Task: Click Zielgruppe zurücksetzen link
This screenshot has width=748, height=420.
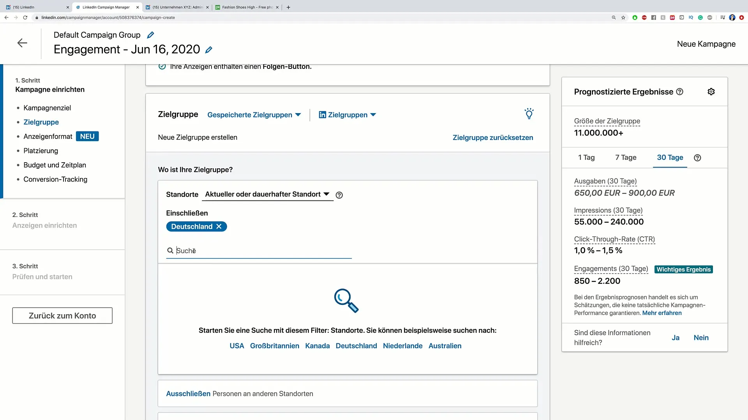Action: pos(493,138)
